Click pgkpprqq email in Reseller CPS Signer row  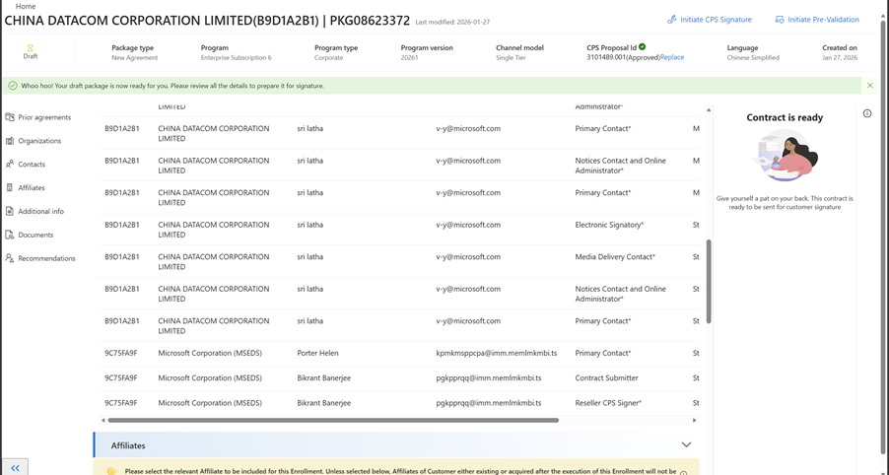pos(489,402)
